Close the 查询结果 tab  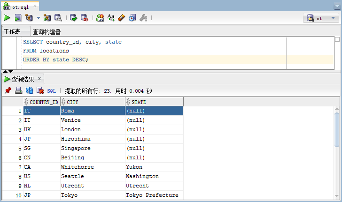(39, 79)
